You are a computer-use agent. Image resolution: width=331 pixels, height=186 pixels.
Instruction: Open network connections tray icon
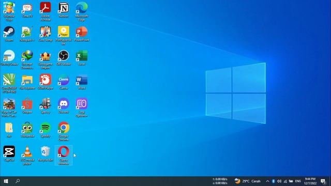click(285, 181)
